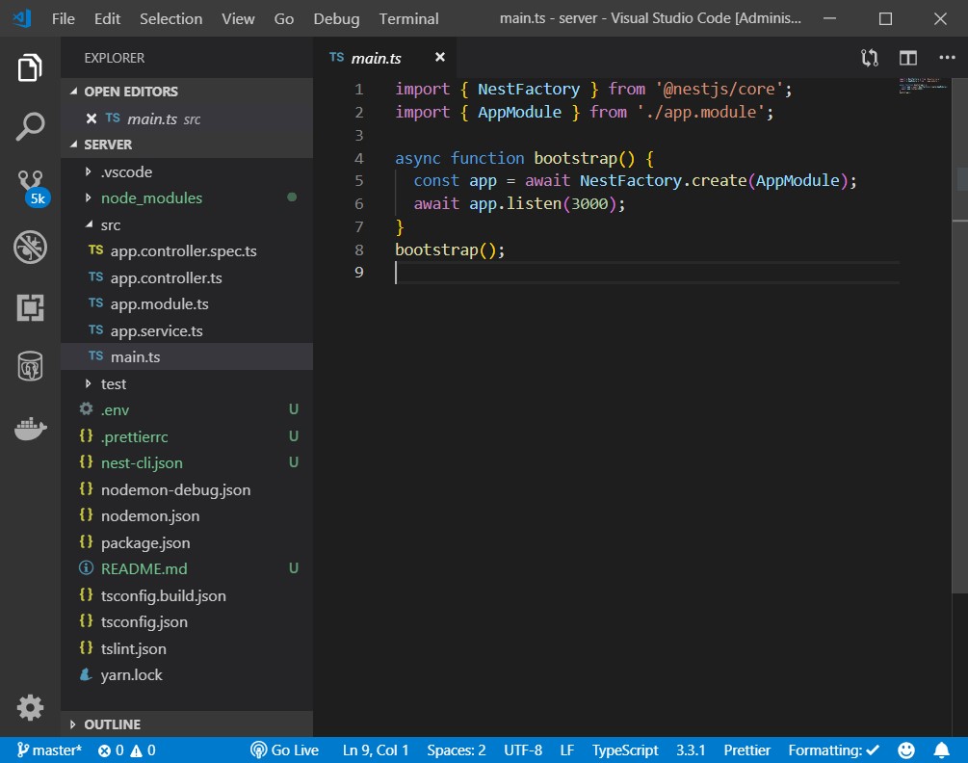
Task: Click the Ln 9, Col 1 indicator
Action: 376,750
